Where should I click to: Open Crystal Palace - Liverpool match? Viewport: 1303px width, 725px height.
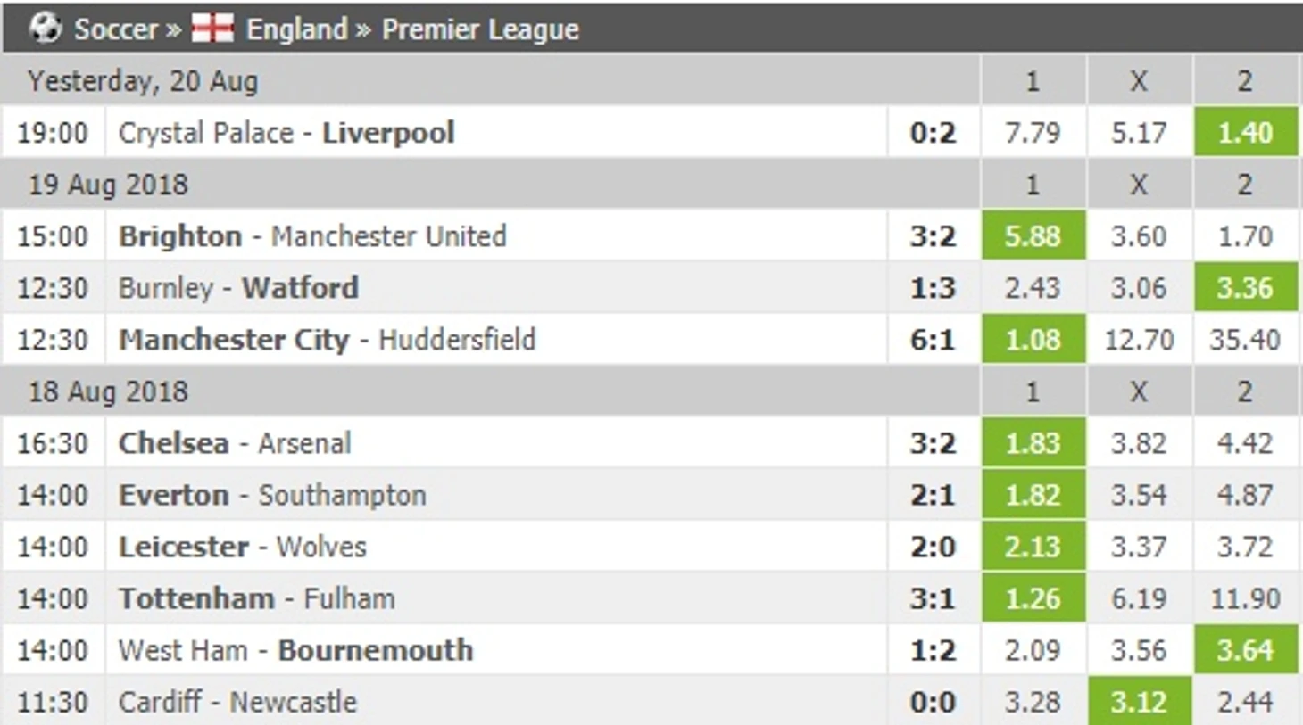[x=286, y=133]
